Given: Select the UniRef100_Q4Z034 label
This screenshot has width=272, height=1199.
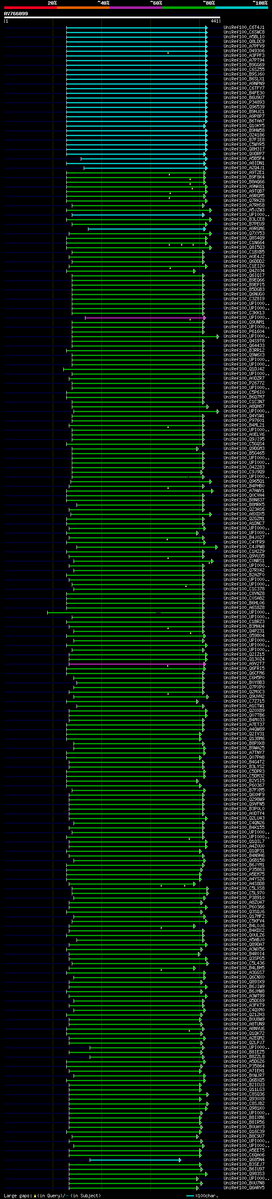Looking at the screenshot, I should click(x=244, y=271).
